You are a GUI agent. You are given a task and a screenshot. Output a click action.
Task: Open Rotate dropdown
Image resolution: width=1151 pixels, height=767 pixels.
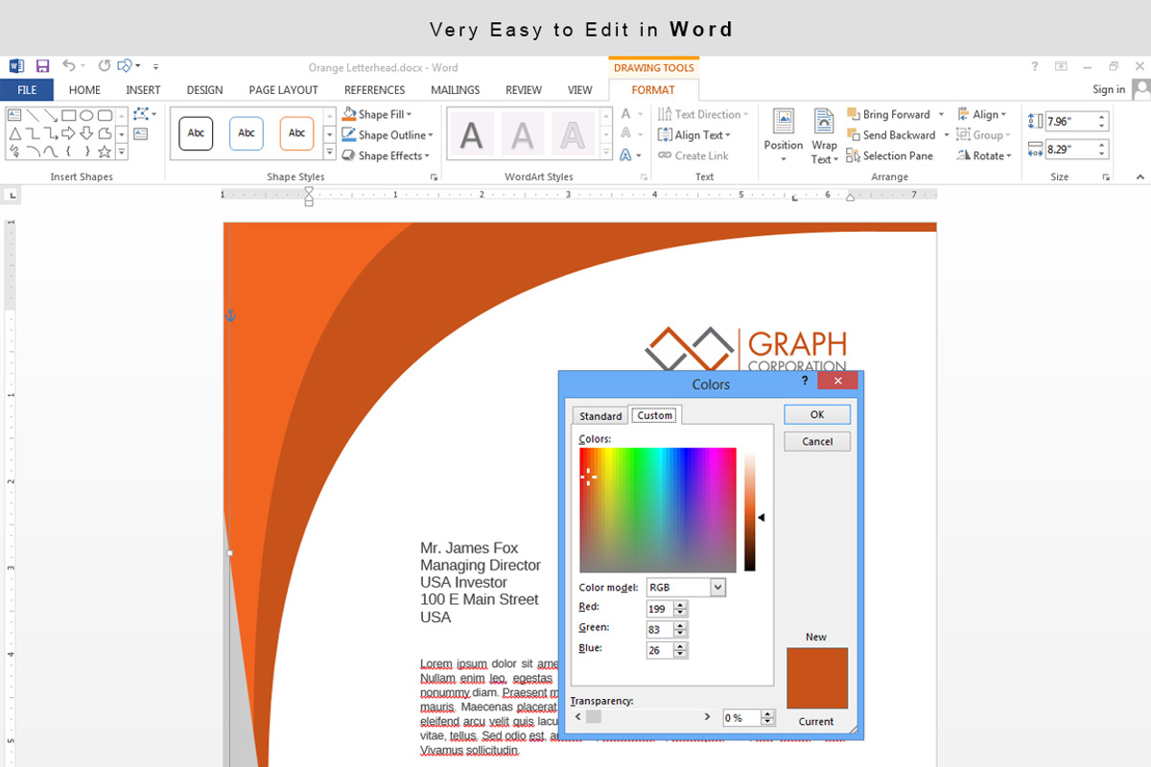pyautogui.click(x=984, y=155)
